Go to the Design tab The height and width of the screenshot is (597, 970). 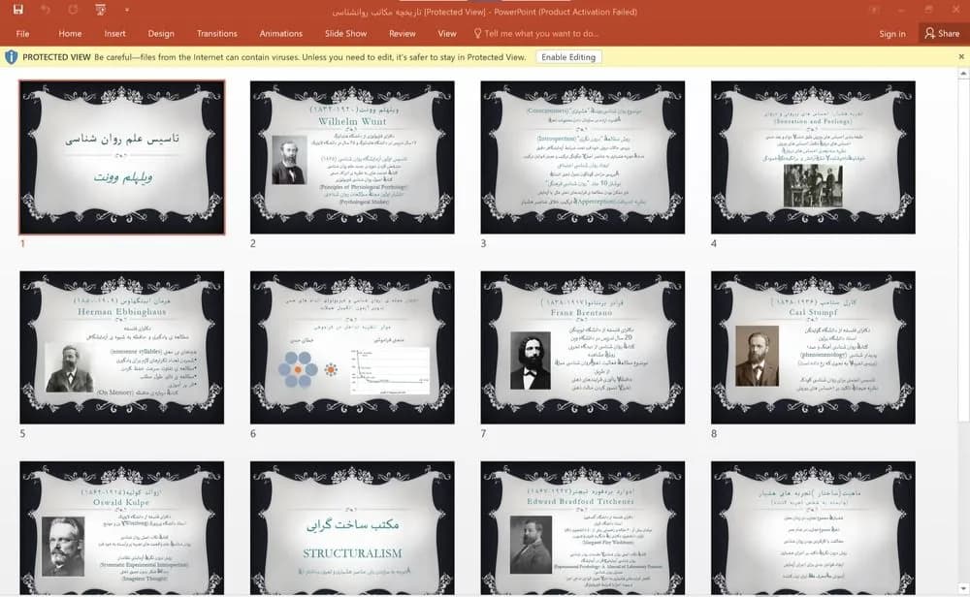[161, 33]
